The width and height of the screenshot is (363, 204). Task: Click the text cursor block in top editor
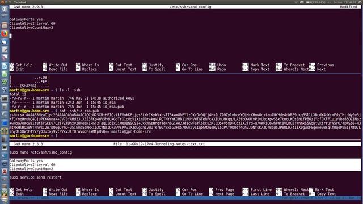point(10,36)
